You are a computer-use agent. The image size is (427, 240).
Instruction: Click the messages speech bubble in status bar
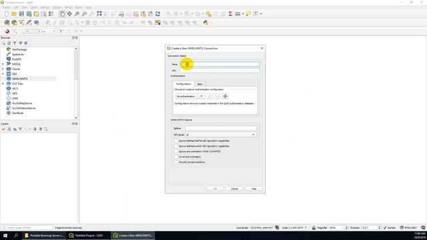point(423,228)
